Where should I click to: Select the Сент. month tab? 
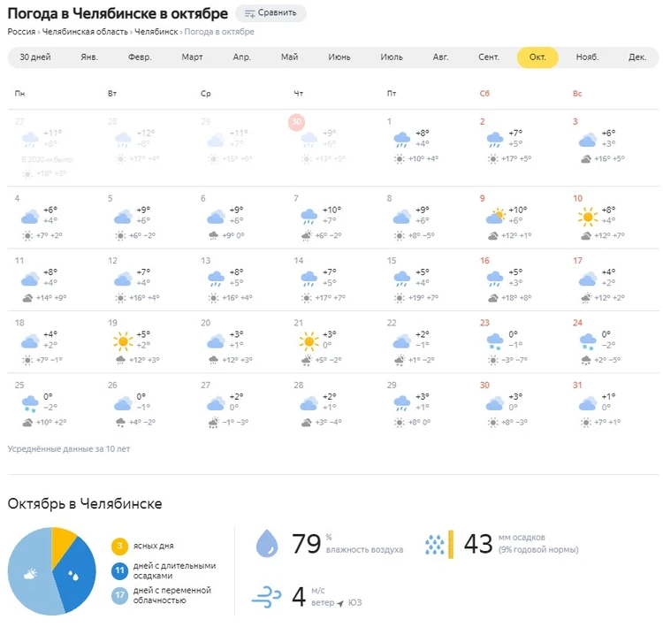pos(489,57)
